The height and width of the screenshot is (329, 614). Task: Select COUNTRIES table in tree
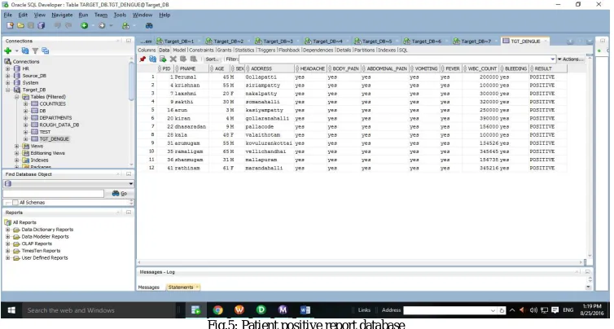[x=52, y=103]
